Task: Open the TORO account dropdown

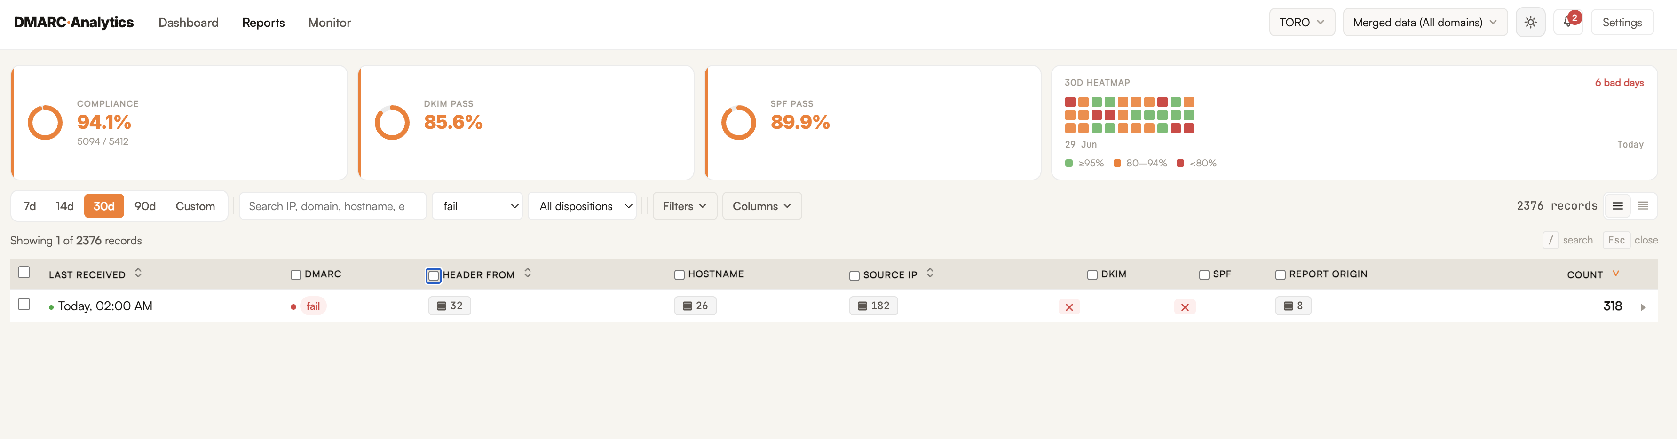Action: pos(1302,23)
